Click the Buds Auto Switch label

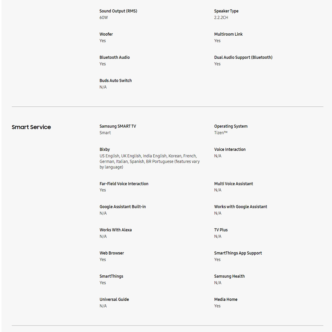click(x=116, y=81)
